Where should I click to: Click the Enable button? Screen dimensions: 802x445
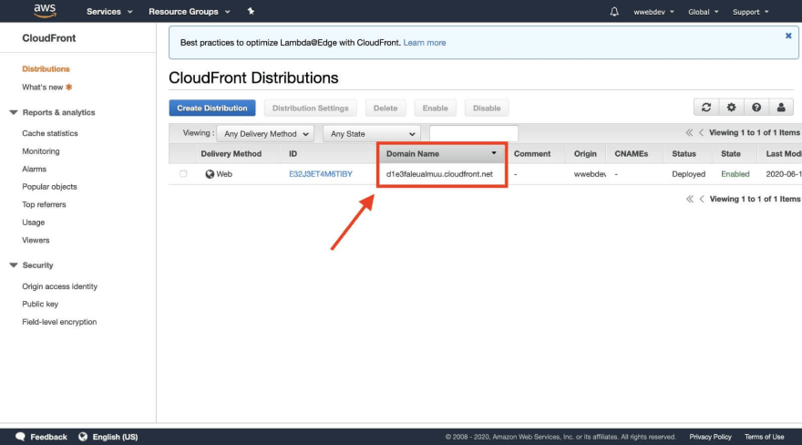point(436,108)
